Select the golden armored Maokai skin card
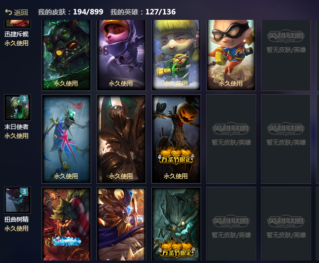The width and height of the screenshot is (319, 263). click(121, 224)
